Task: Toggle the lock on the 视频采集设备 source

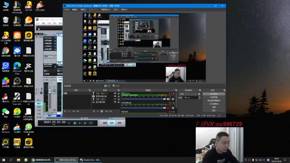Action: point(119,96)
